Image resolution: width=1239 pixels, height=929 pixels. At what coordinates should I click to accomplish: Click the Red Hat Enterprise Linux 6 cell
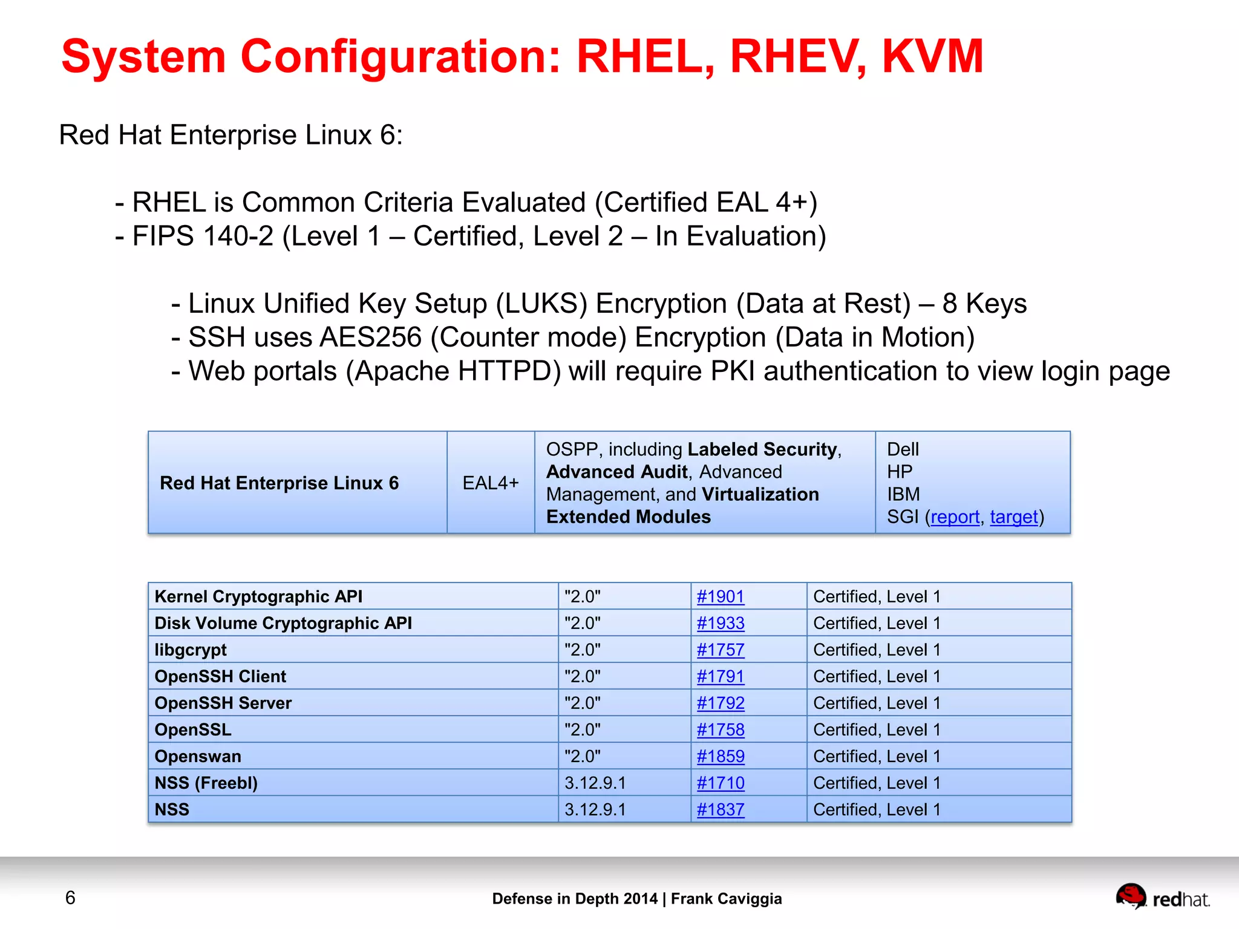tap(298, 483)
